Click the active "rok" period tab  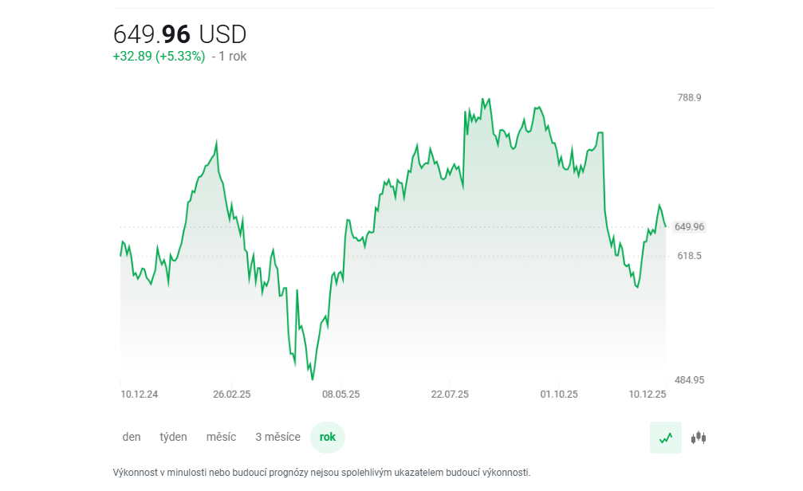pyautogui.click(x=328, y=437)
